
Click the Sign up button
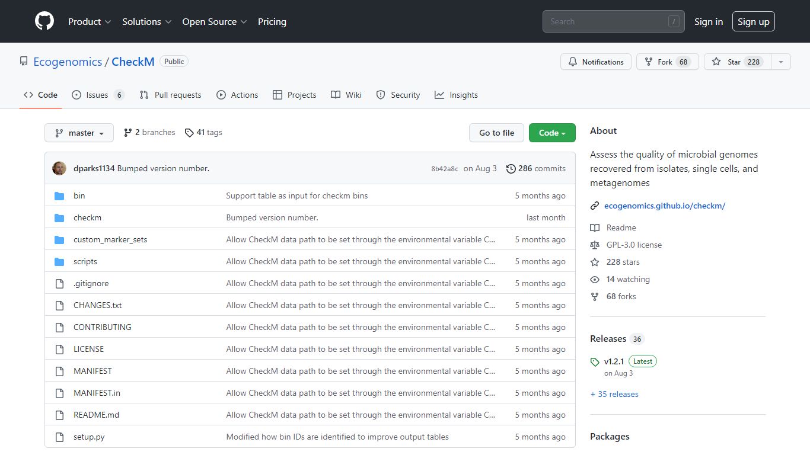pos(753,21)
